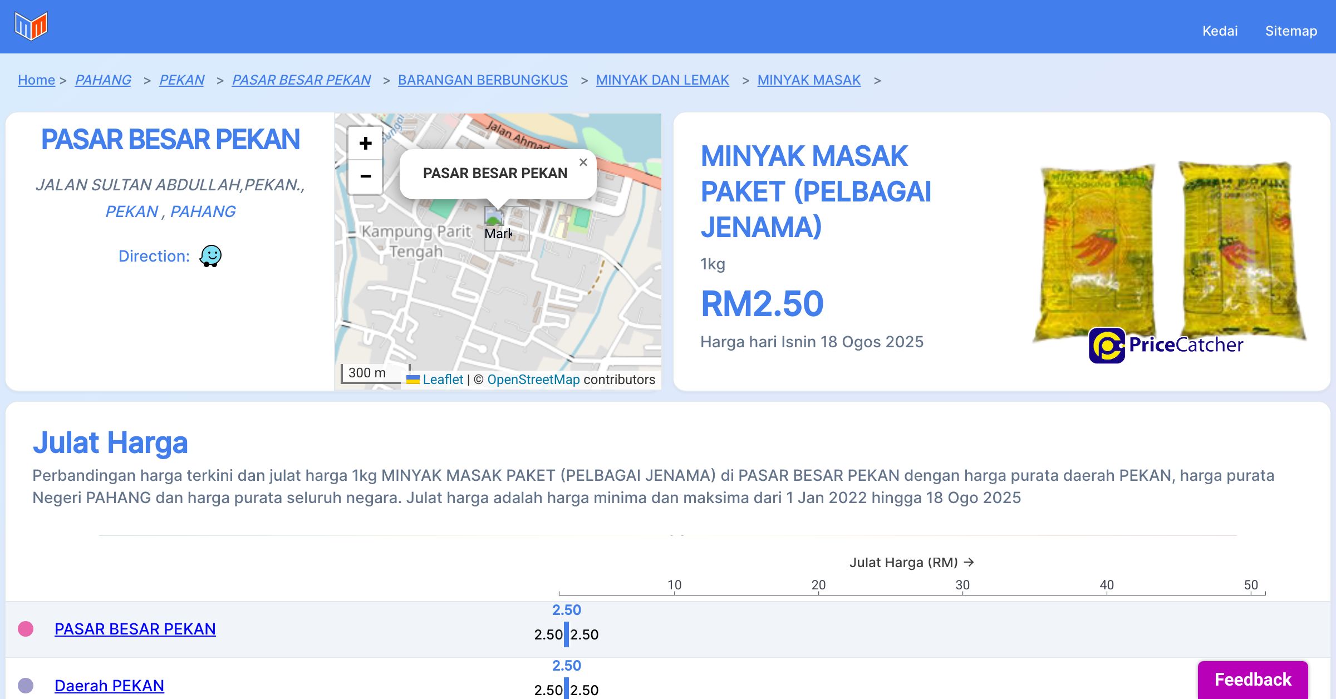
Task: Click the Julat Harga heading
Action: 110,442
